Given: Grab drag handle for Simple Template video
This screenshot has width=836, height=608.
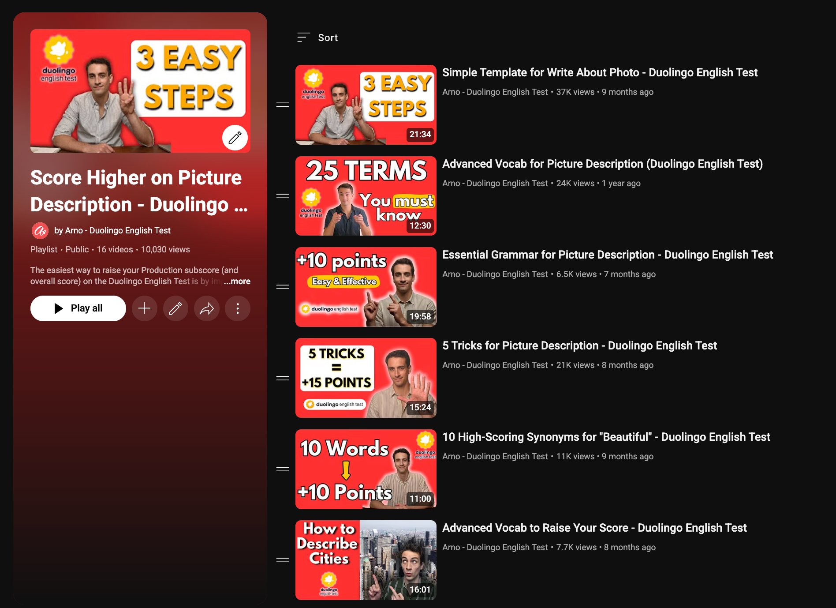Looking at the screenshot, I should 283,105.
